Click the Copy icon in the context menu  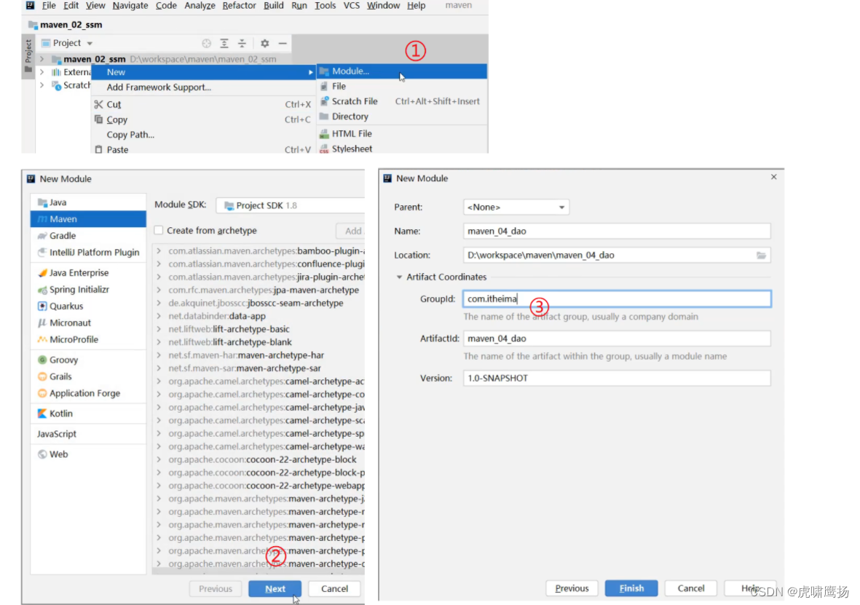tap(99, 119)
